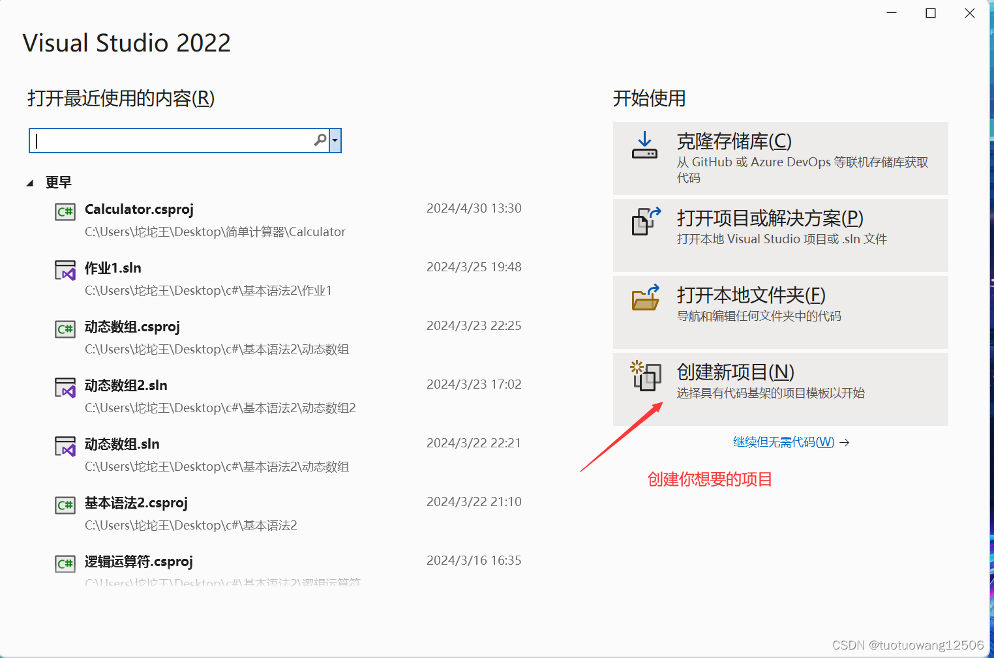This screenshot has width=994, height=658.
Task: Click the date 2024/3/23 17:02
Action: [474, 384]
